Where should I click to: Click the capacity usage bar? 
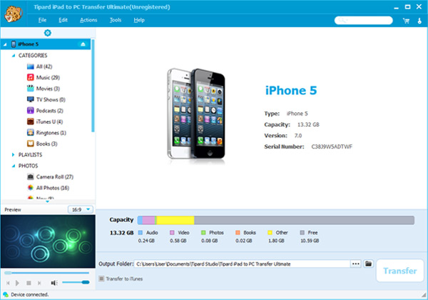(276, 220)
